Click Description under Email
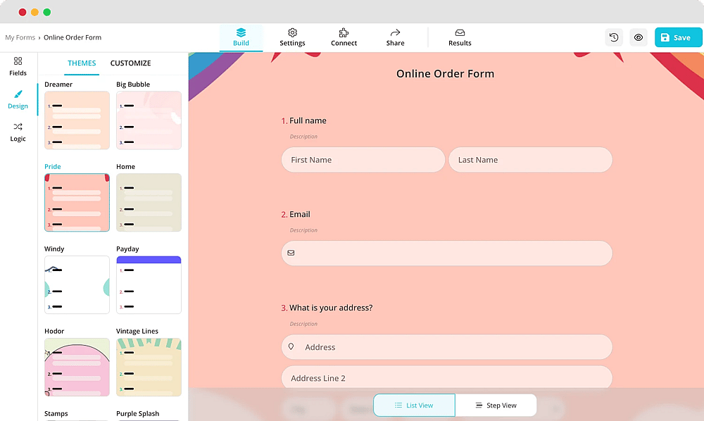The height and width of the screenshot is (421, 704). (303, 230)
